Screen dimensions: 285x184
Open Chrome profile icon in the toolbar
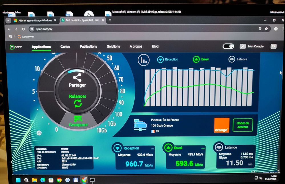click(276, 29)
